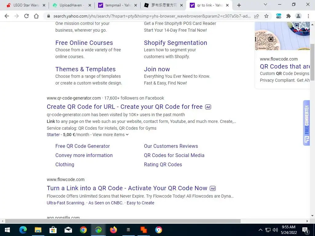Open the Ultra-Fast Scanning link
Viewport: 315px width, 236px height.
[x=66, y=203]
